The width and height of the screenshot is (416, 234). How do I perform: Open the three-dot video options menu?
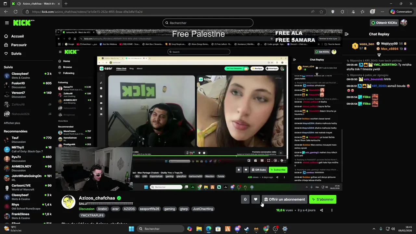332,210
